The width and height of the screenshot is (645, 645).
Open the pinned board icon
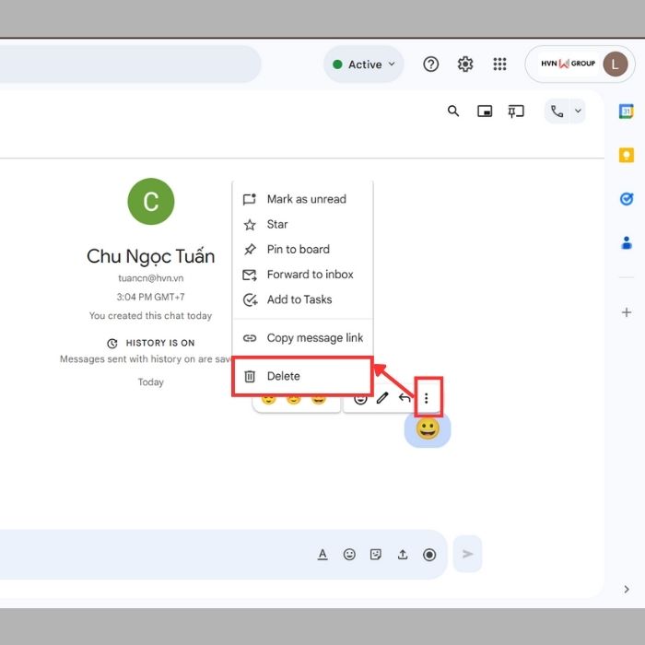516,111
